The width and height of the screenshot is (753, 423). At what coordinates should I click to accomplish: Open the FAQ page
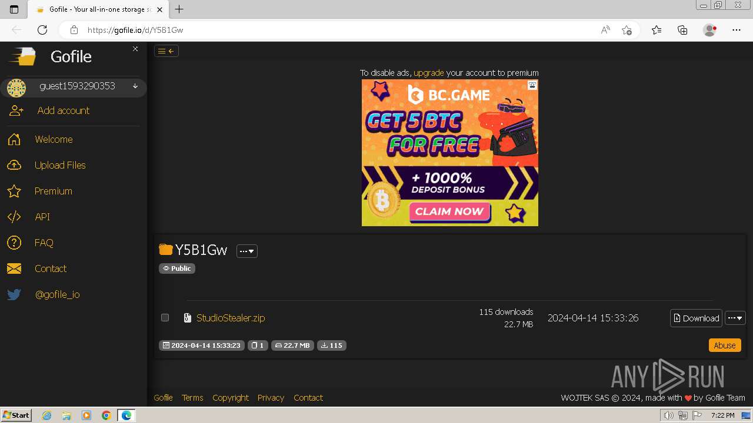pyautogui.click(x=44, y=243)
